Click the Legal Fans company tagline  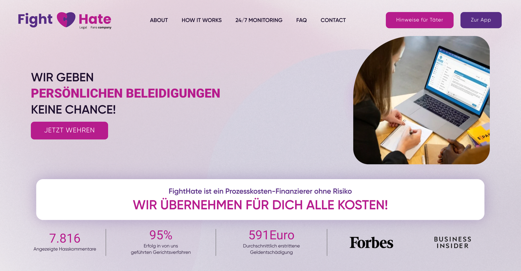[x=95, y=28]
